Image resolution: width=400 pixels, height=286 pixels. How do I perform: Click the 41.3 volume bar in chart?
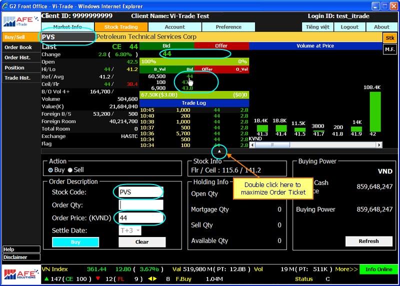pyautogui.click(x=262, y=128)
